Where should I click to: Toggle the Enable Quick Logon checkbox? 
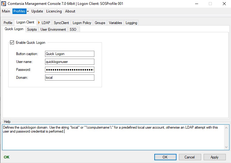[12, 42]
